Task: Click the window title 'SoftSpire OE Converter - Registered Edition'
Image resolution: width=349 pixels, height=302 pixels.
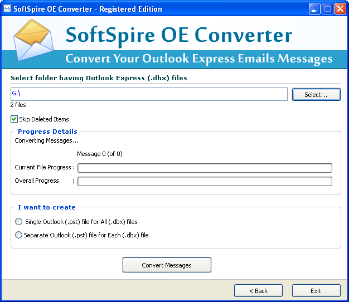Action: click(88, 9)
